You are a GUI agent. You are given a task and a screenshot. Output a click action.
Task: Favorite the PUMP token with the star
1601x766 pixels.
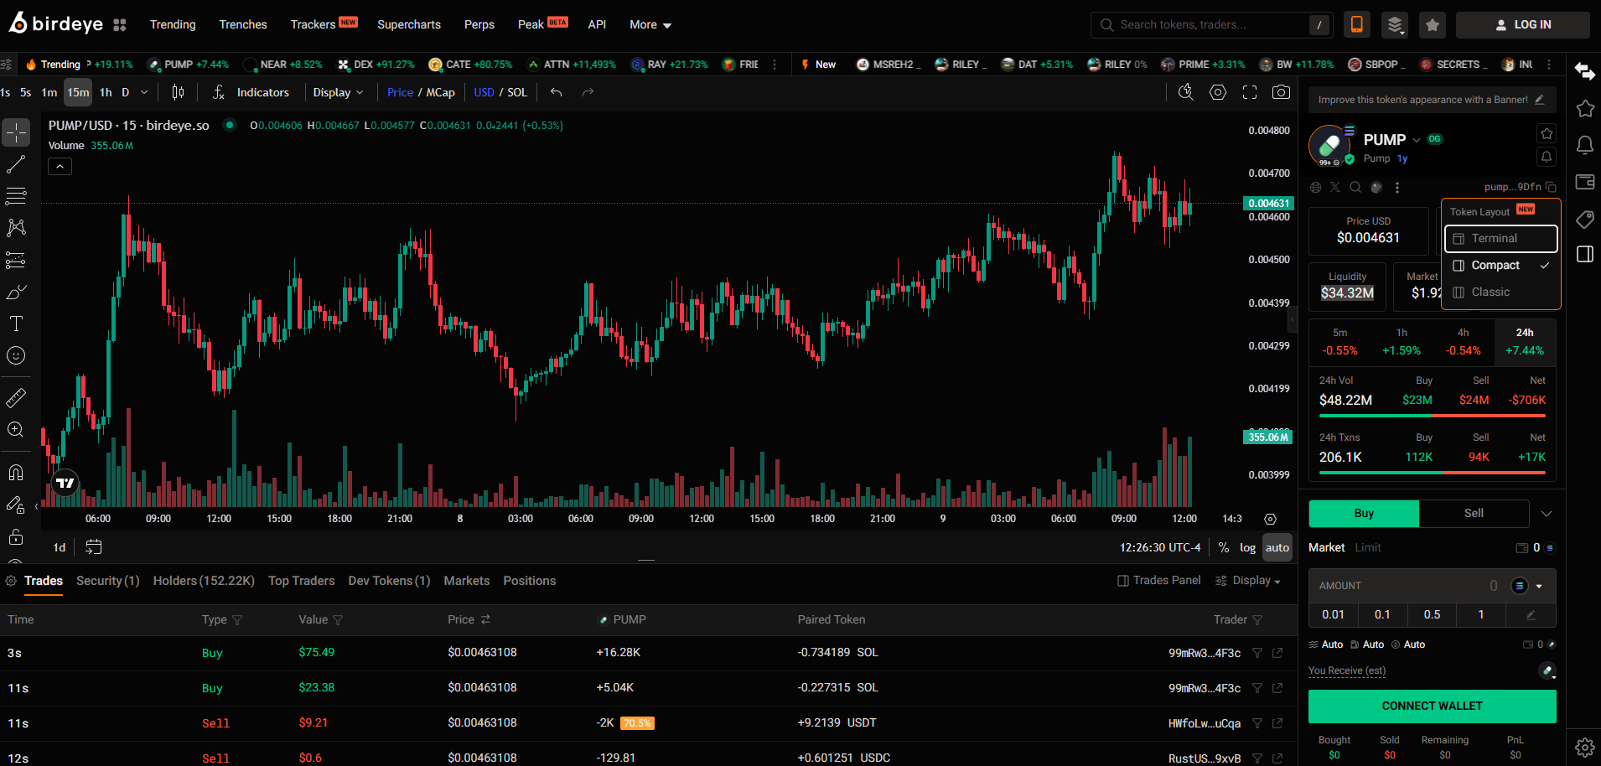pyautogui.click(x=1547, y=133)
